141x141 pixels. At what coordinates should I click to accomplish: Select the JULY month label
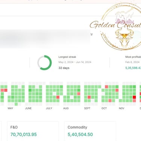tap(49, 108)
